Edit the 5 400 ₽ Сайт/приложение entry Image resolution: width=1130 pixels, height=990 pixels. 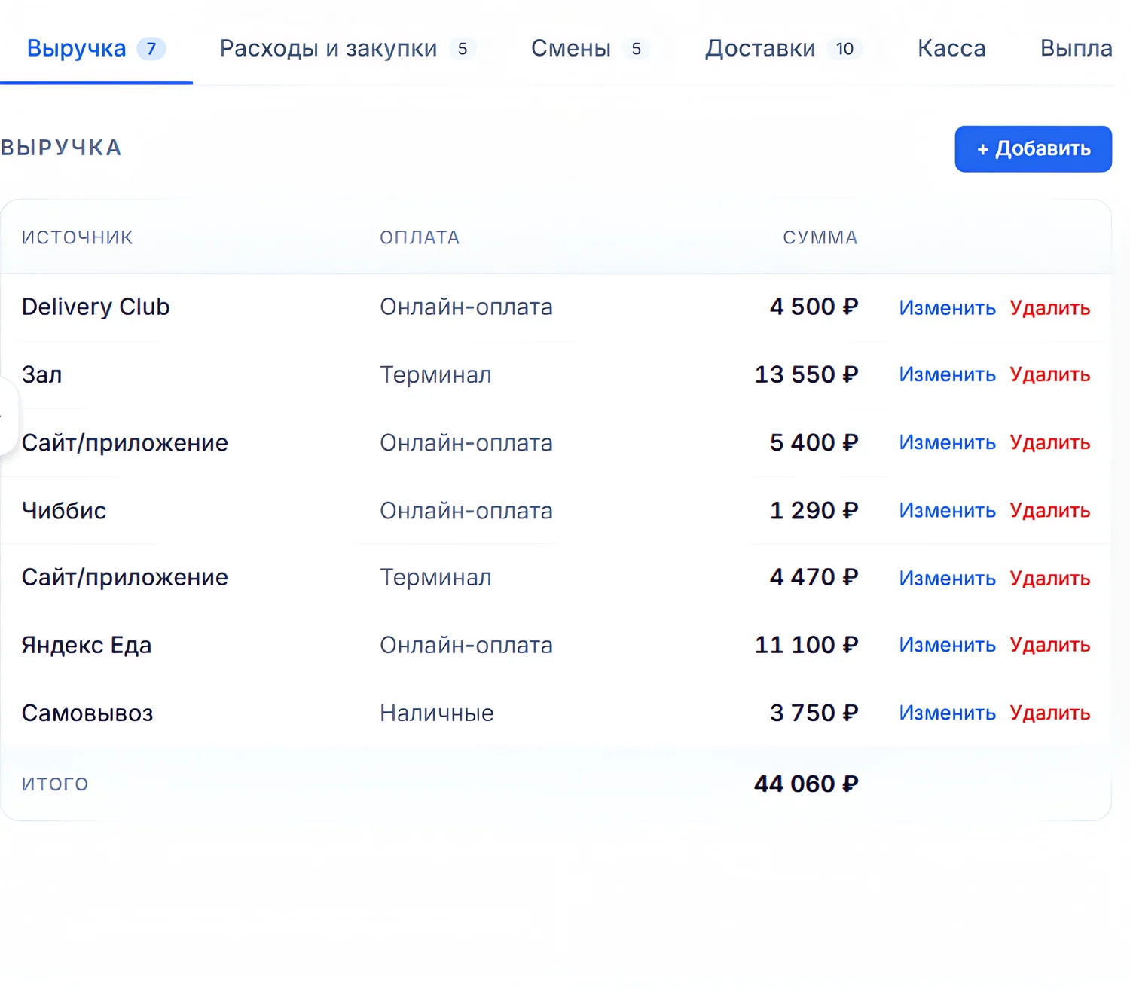pyautogui.click(x=947, y=442)
